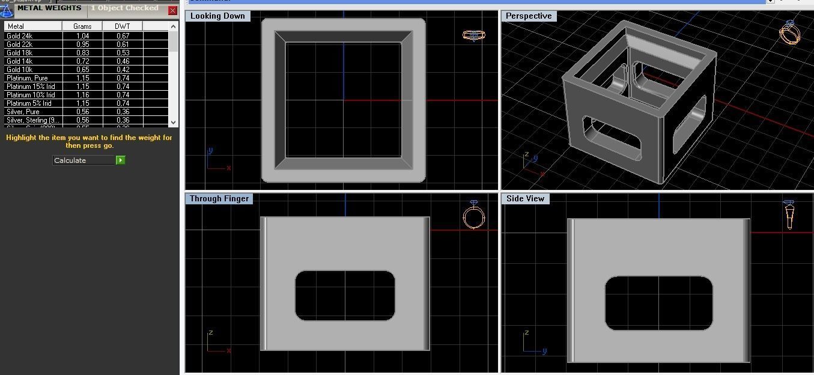Click the 0,46 DWT value for Gold 14k
The image size is (814, 375).
(x=123, y=61)
